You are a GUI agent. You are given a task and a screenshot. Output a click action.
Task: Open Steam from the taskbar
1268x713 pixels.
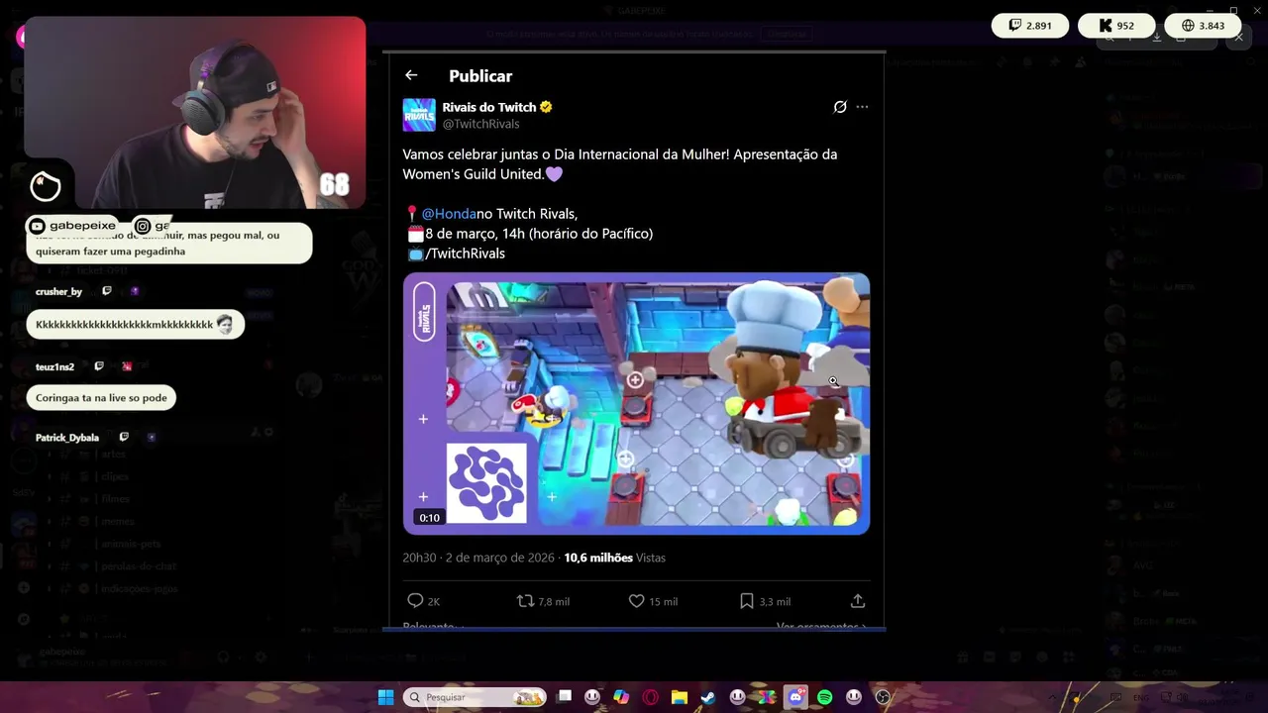click(x=708, y=697)
